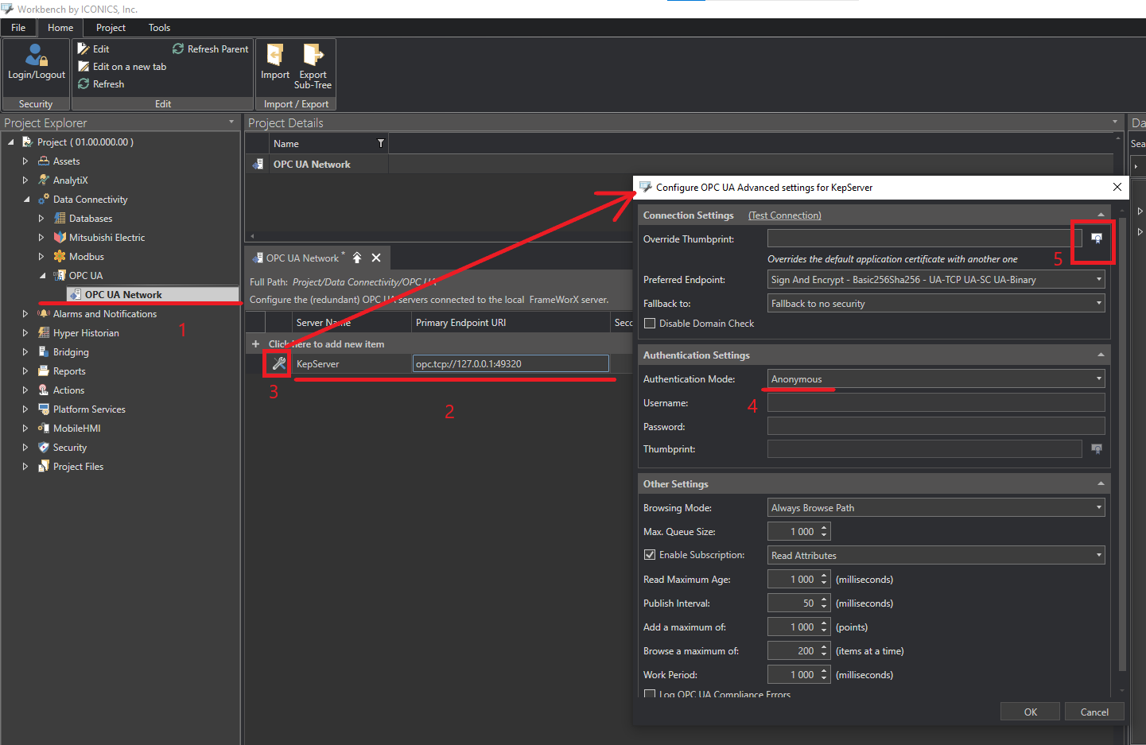This screenshot has width=1146, height=745.
Task: Select the MobileHMI tree node
Action: pos(76,429)
